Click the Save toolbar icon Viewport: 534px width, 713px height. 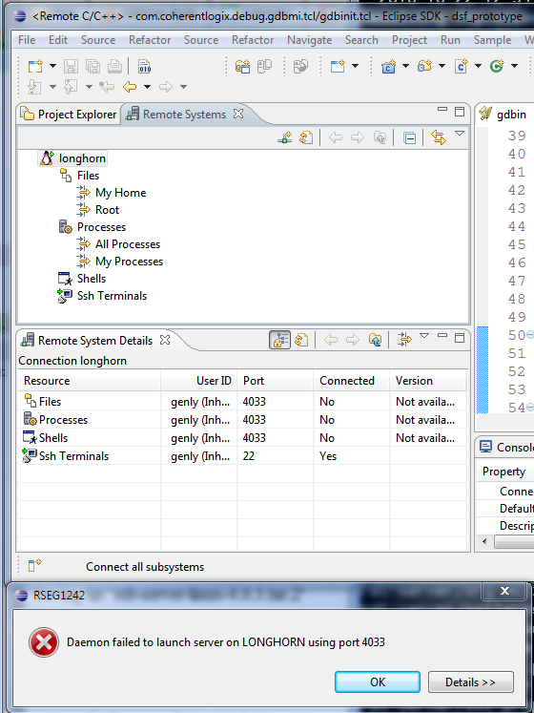click(71, 67)
